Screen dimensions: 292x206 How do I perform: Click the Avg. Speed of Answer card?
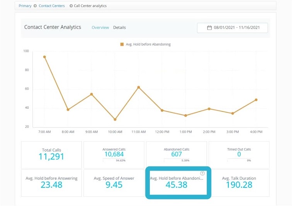pyautogui.click(x=114, y=182)
